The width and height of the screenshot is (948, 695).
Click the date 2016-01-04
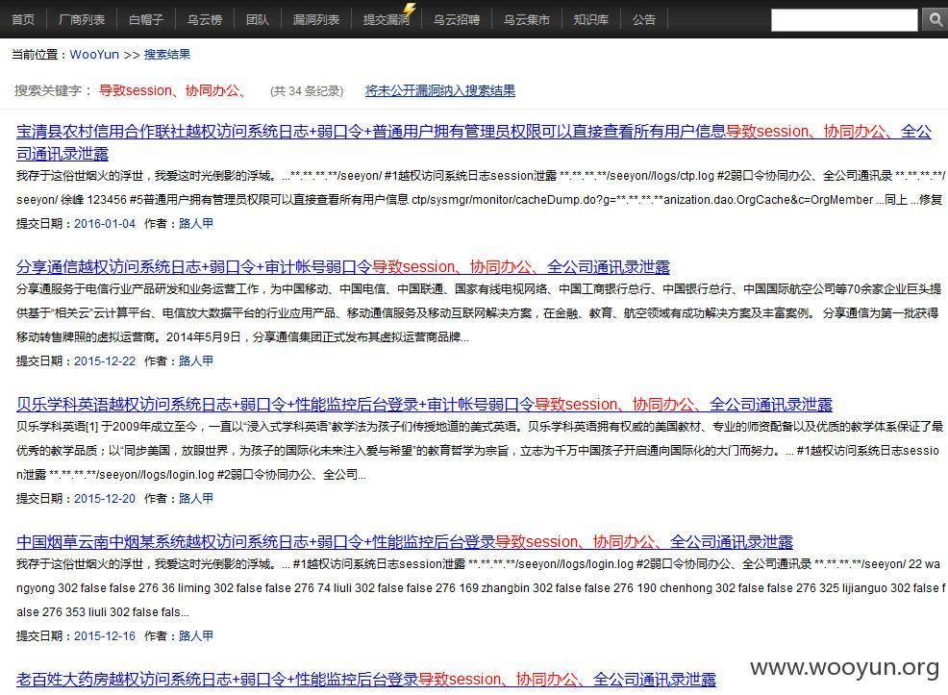(x=105, y=224)
